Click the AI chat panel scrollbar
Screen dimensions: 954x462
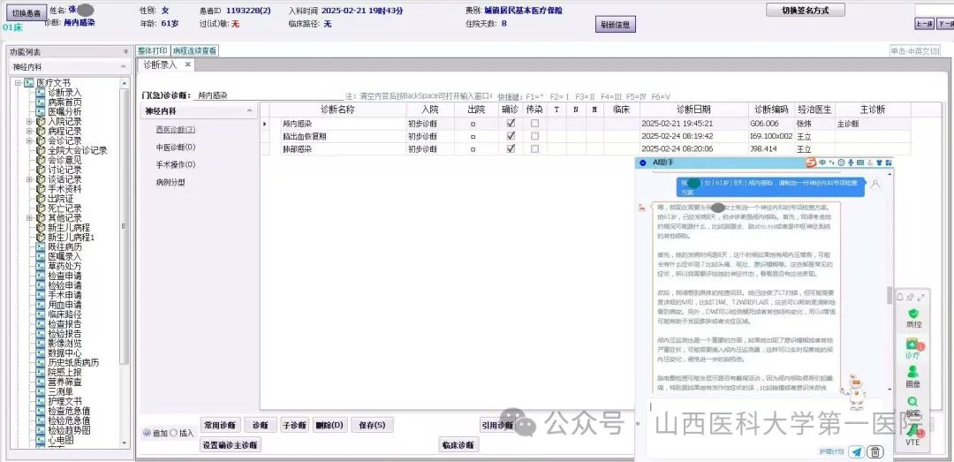(x=889, y=300)
